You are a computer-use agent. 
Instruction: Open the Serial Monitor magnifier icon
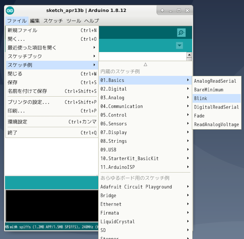tap(181, 33)
